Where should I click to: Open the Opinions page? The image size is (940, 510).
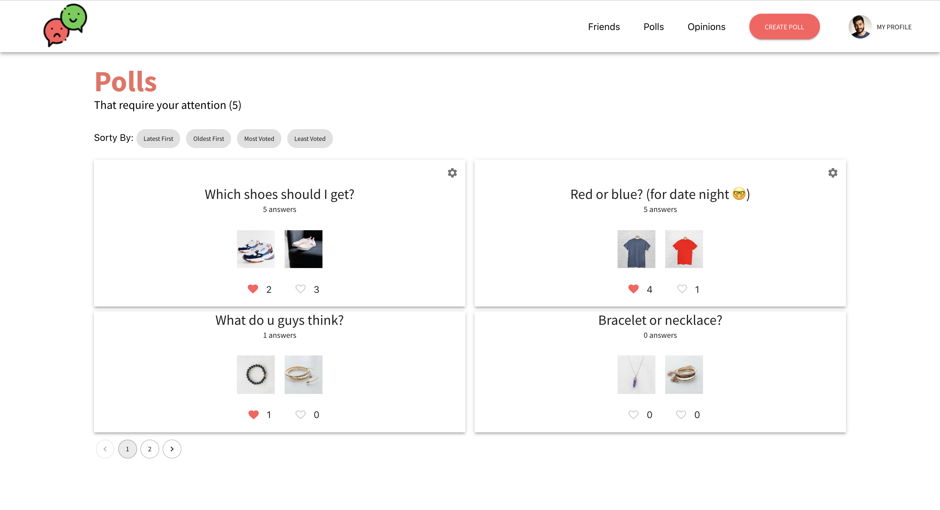[x=706, y=27]
